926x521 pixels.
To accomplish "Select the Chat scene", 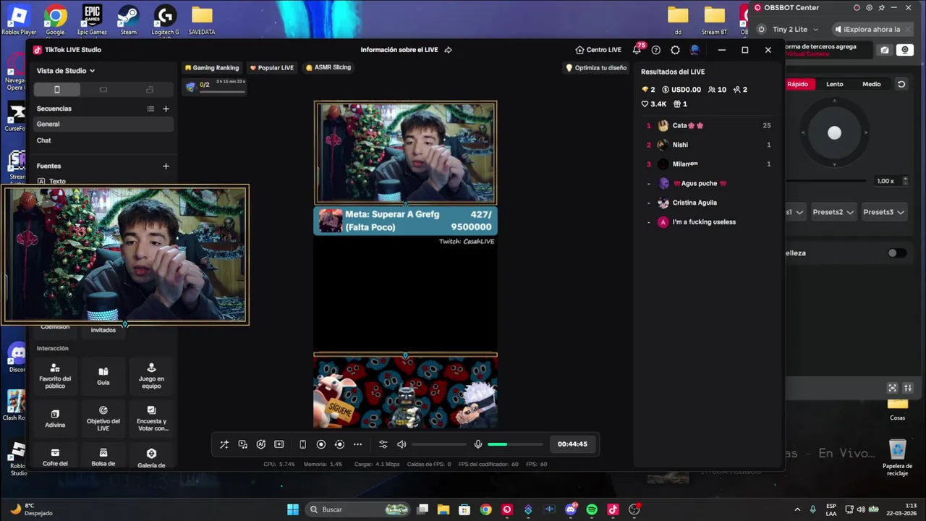I will (103, 140).
